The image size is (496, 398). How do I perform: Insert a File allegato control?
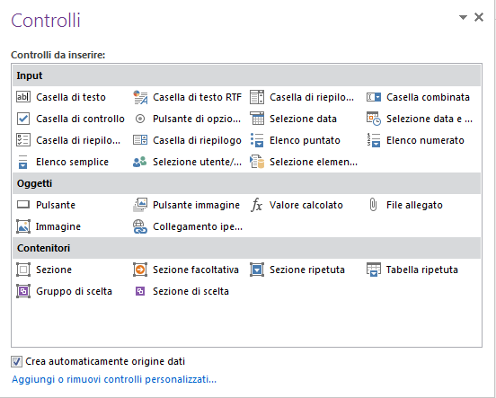pyautogui.click(x=404, y=205)
